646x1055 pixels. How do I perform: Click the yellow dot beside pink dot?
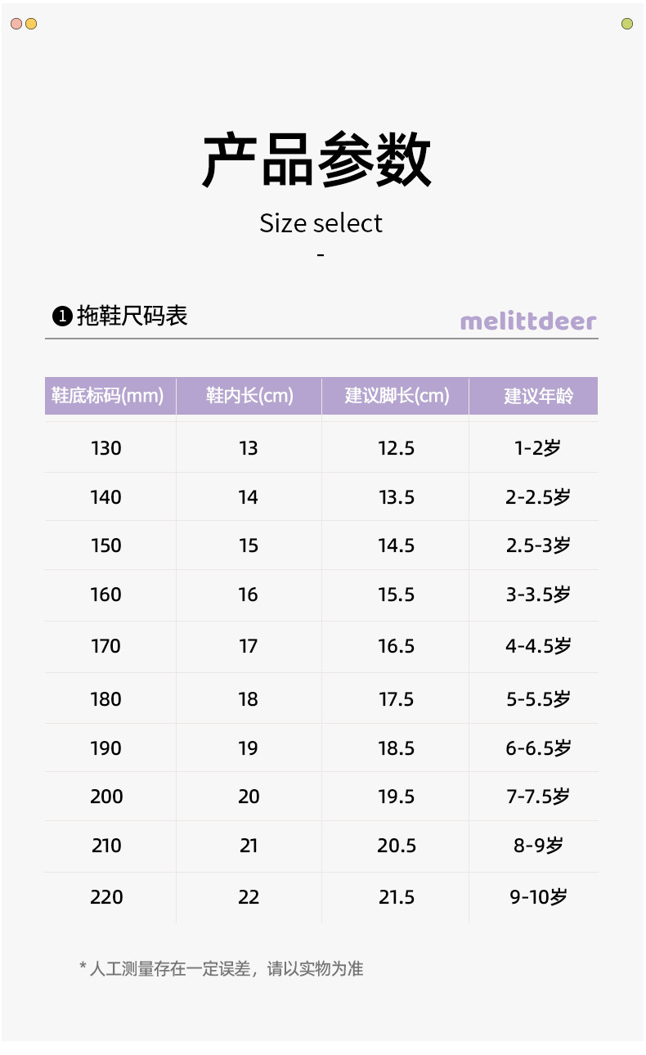pyautogui.click(x=31, y=24)
